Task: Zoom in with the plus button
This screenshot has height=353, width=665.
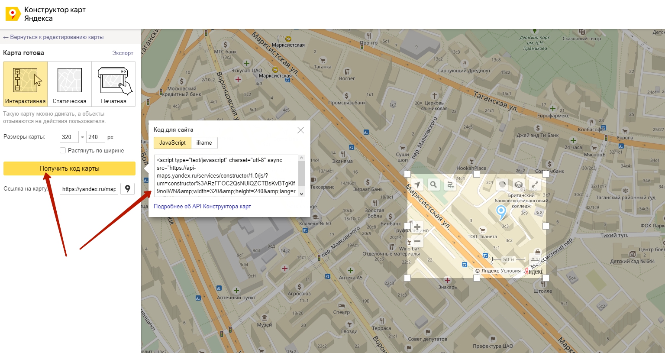Action: (x=417, y=227)
